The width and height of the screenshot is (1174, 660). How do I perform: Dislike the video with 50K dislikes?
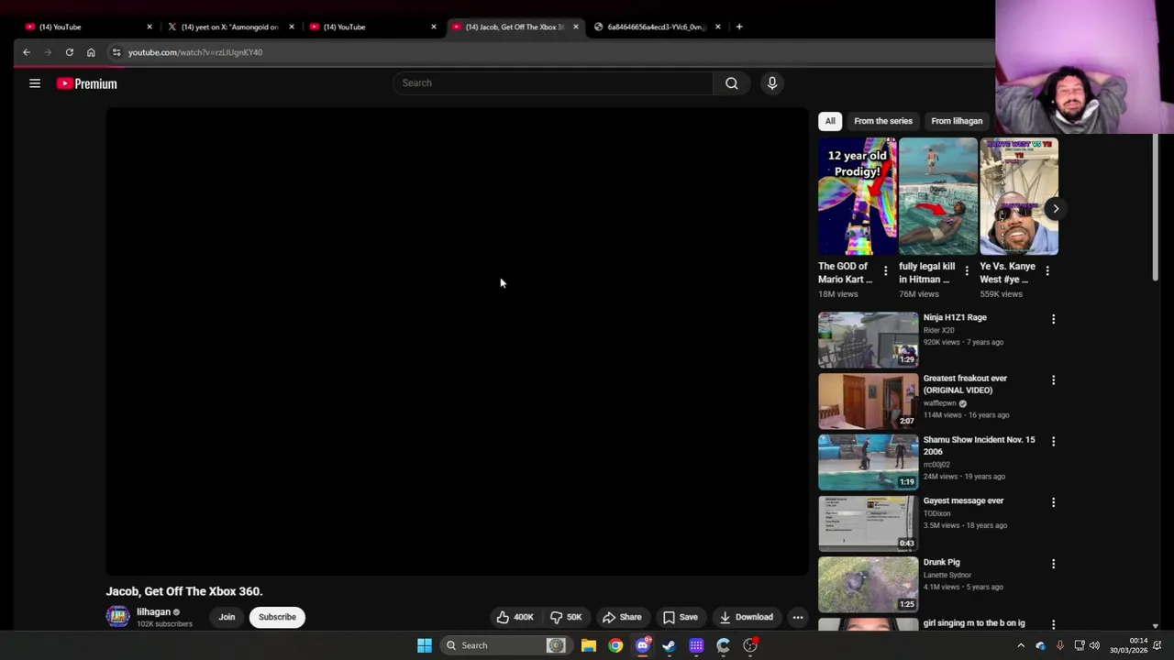coord(566,617)
